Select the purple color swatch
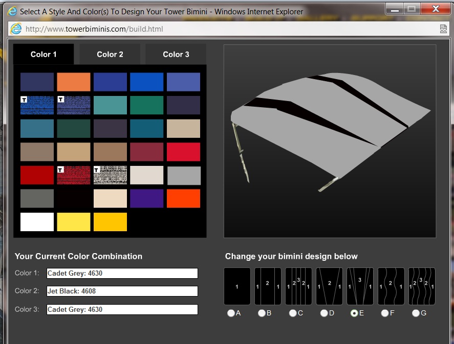This screenshot has width=454, height=344. coord(147,199)
